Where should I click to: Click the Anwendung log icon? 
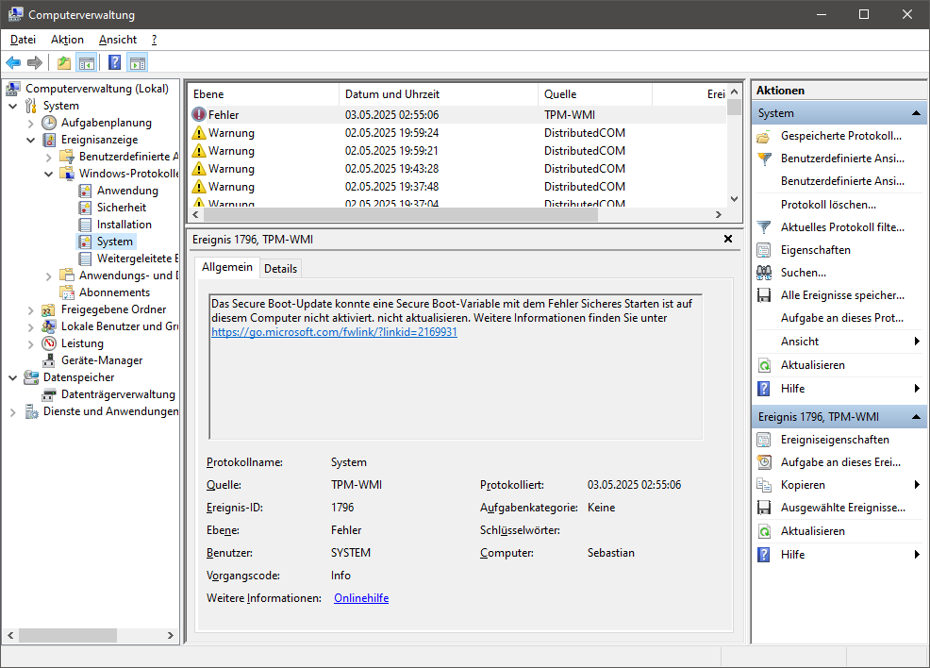click(86, 191)
